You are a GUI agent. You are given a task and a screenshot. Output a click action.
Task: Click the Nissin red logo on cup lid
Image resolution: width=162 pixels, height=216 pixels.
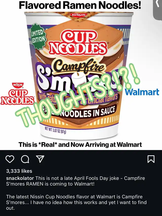[x=79, y=15]
